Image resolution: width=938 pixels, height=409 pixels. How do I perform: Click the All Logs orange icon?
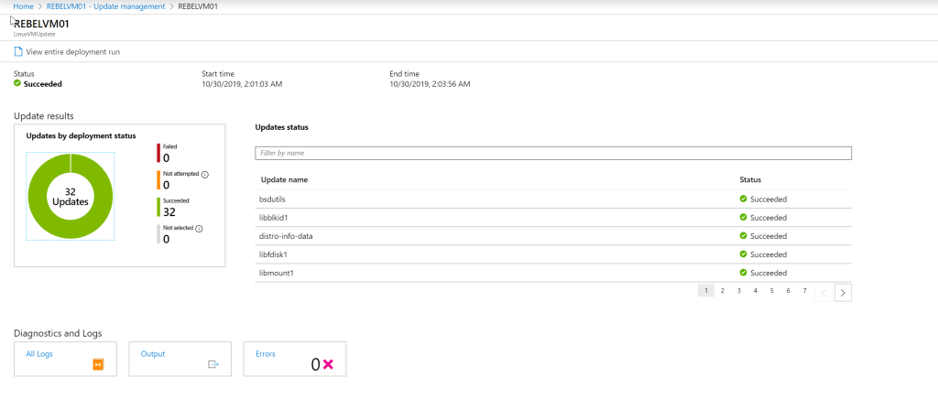(x=98, y=364)
